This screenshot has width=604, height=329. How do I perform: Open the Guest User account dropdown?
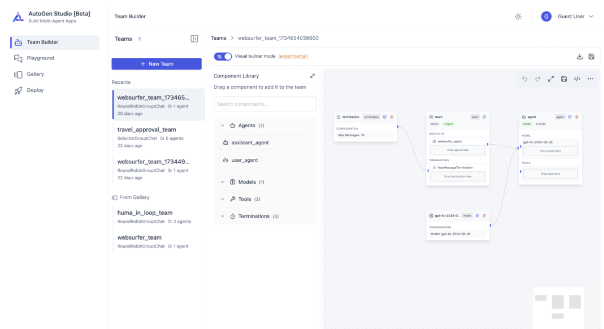(575, 16)
